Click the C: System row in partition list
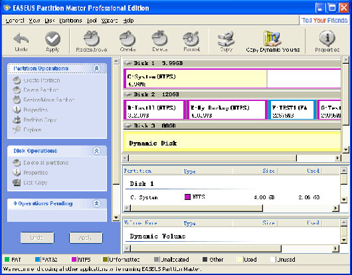The width and height of the screenshot is (352, 275). (230, 197)
